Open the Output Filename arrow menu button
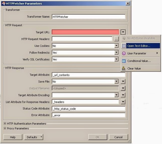 tap(123, 88)
